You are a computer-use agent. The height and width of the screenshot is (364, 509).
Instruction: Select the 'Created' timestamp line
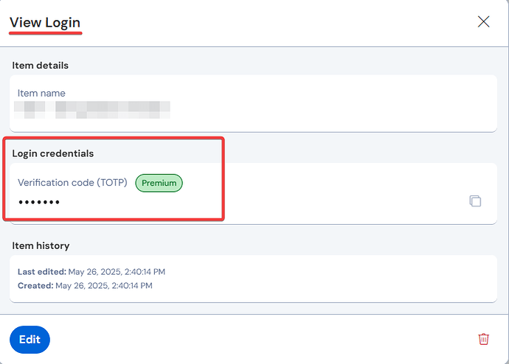(x=85, y=286)
